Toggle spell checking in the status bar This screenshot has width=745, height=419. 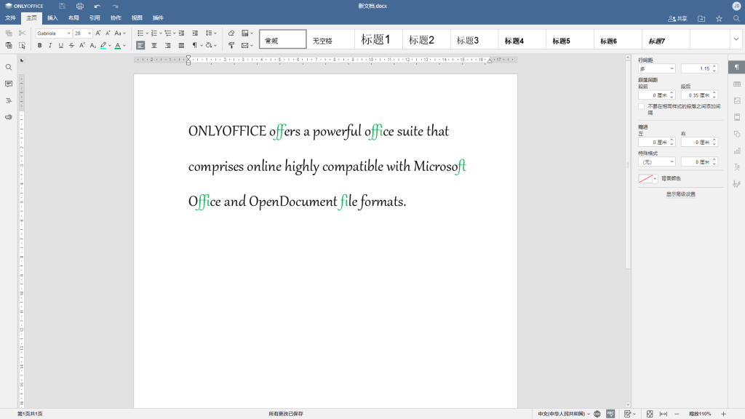(610, 414)
